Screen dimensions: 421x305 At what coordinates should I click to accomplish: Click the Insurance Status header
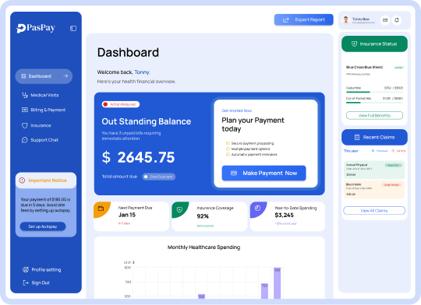click(x=374, y=44)
